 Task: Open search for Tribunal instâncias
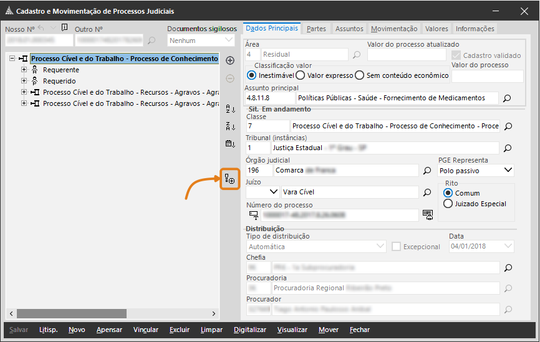tap(508, 148)
